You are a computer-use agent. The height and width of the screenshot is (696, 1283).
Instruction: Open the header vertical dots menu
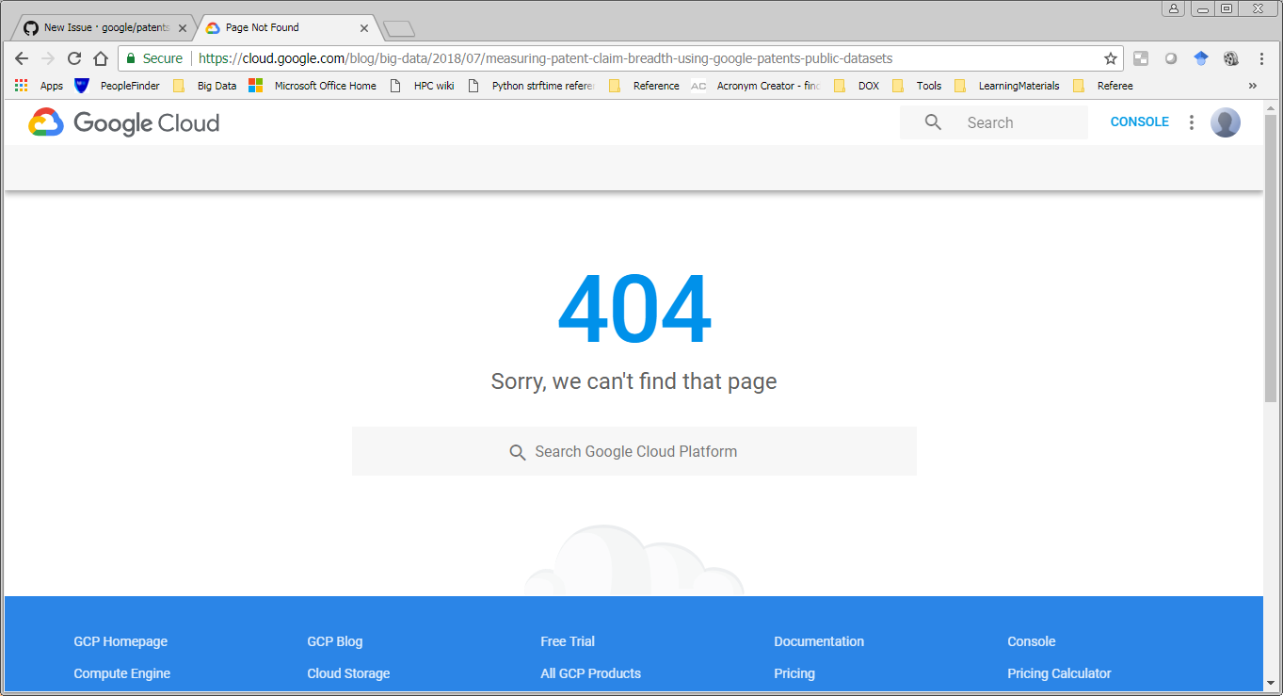pyautogui.click(x=1191, y=122)
